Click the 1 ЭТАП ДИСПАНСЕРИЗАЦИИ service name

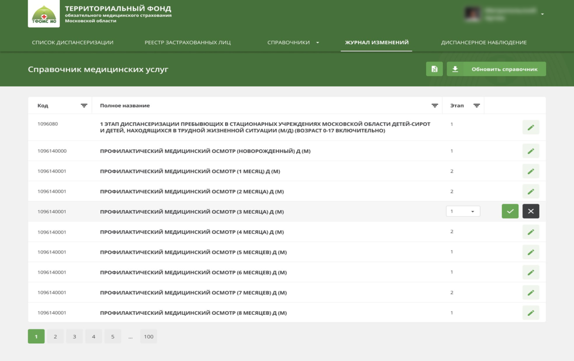pos(265,127)
